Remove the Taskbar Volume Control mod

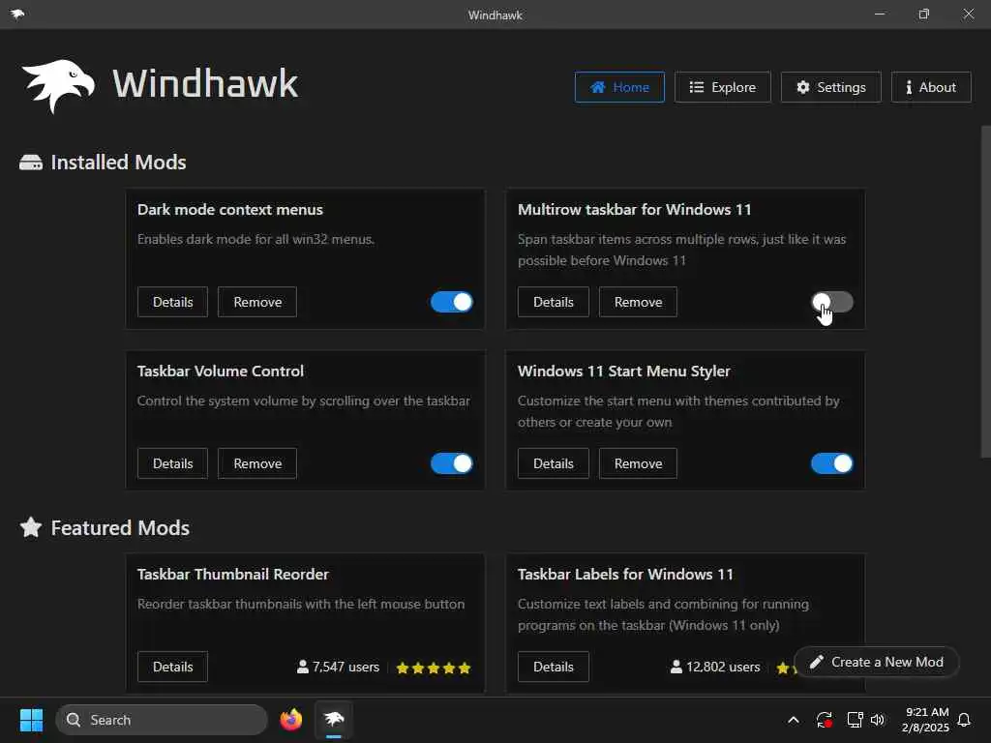(x=257, y=463)
